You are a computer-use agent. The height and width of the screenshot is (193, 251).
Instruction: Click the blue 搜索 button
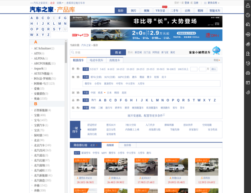[118, 52]
